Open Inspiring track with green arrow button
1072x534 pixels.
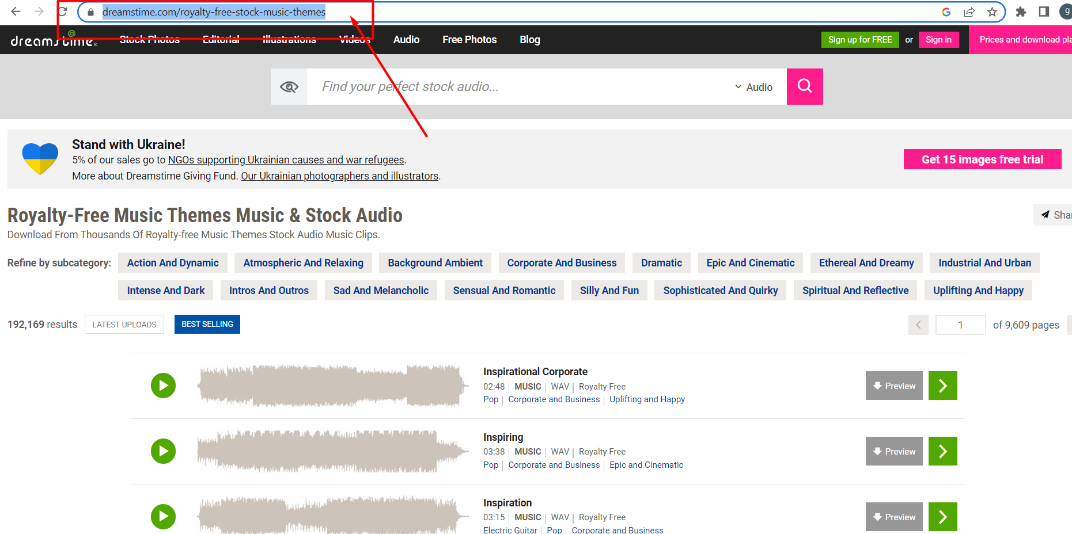coord(943,451)
